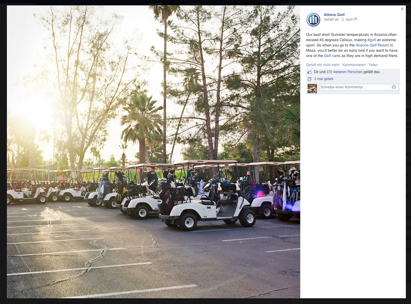Open the '2 mal geteilt' shares list
The image size is (411, 304).
(x=324, y=79)
